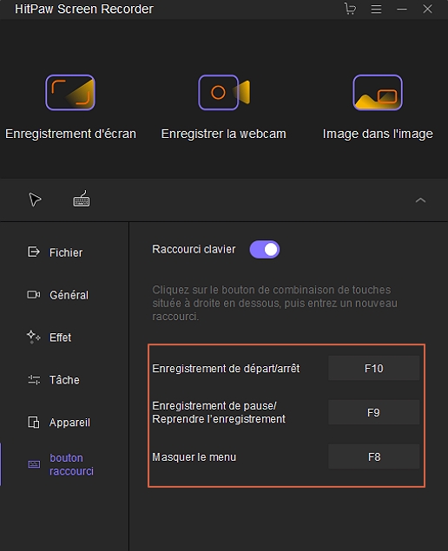Start screen recording via Enregistrement d'écran icon
The image size is (448, 551).
(x=70, y=93)
